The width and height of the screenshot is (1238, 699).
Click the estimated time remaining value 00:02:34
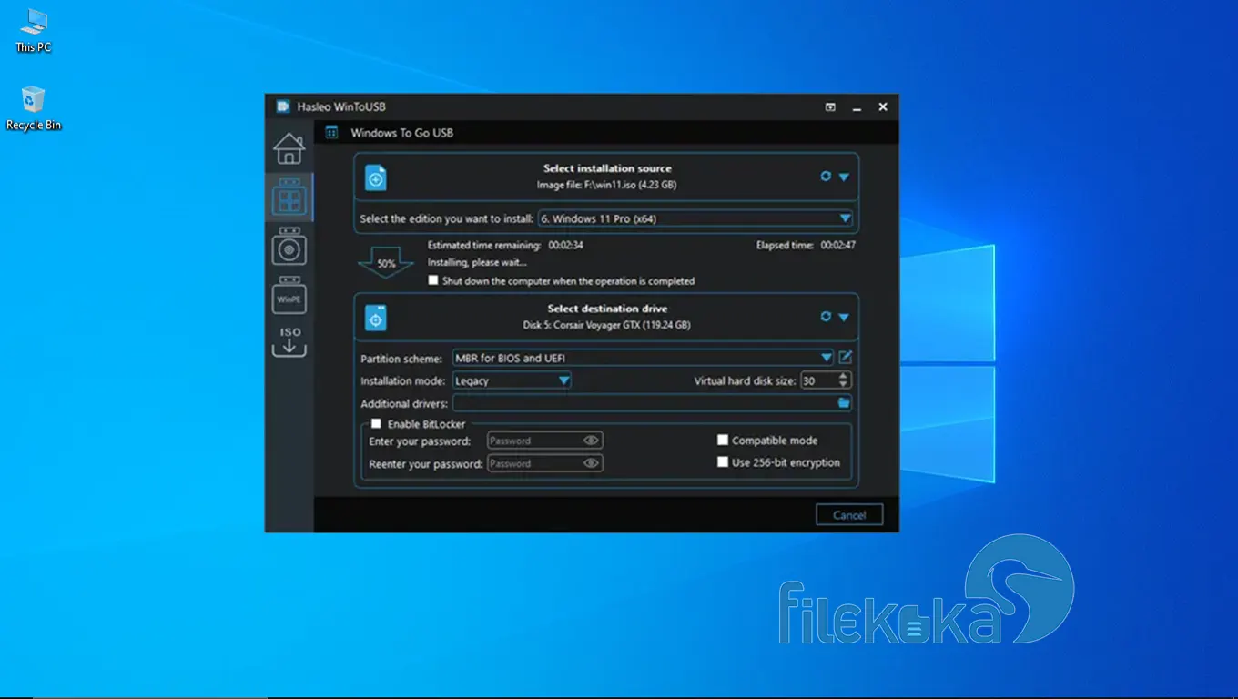[565, 245]
